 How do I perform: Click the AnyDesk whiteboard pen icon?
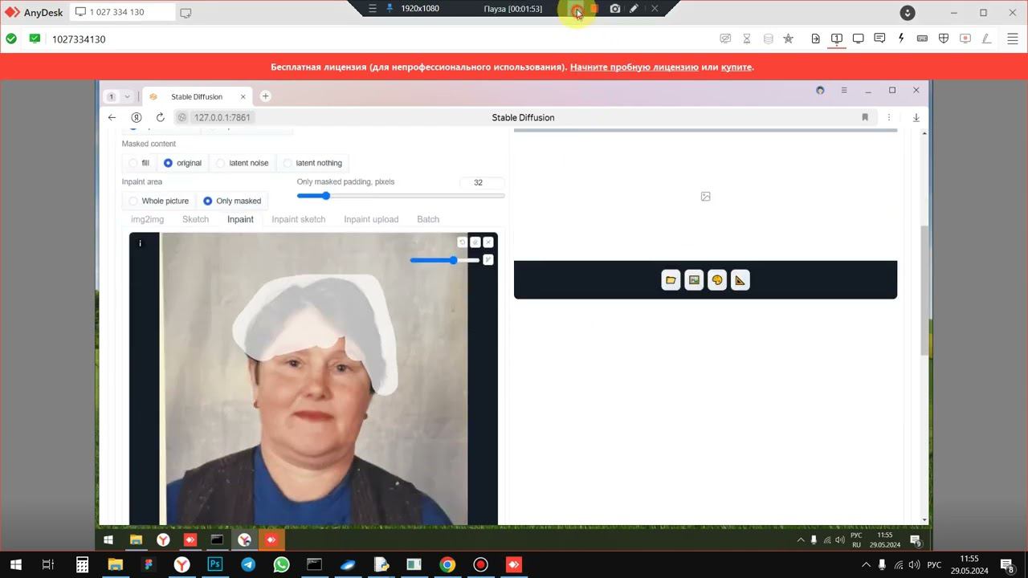(986, 39)
